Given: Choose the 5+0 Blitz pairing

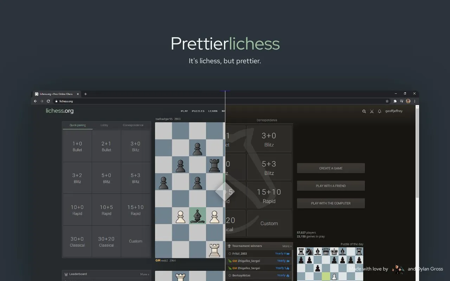Looking at the screenshot, I should (107, 178).
